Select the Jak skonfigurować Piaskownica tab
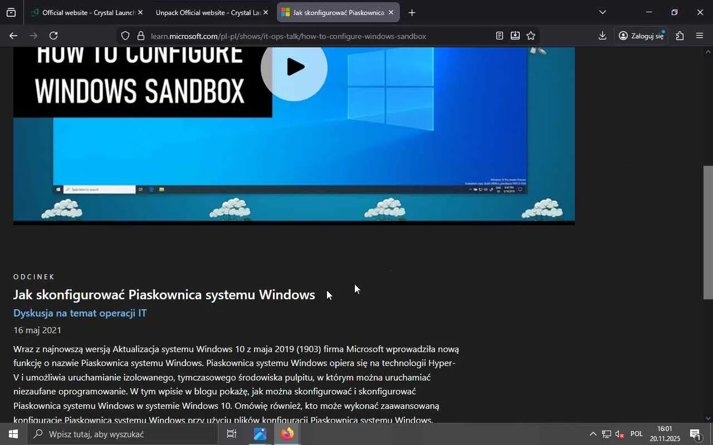Viewport: 713px width, 445px height. point(338,12)
